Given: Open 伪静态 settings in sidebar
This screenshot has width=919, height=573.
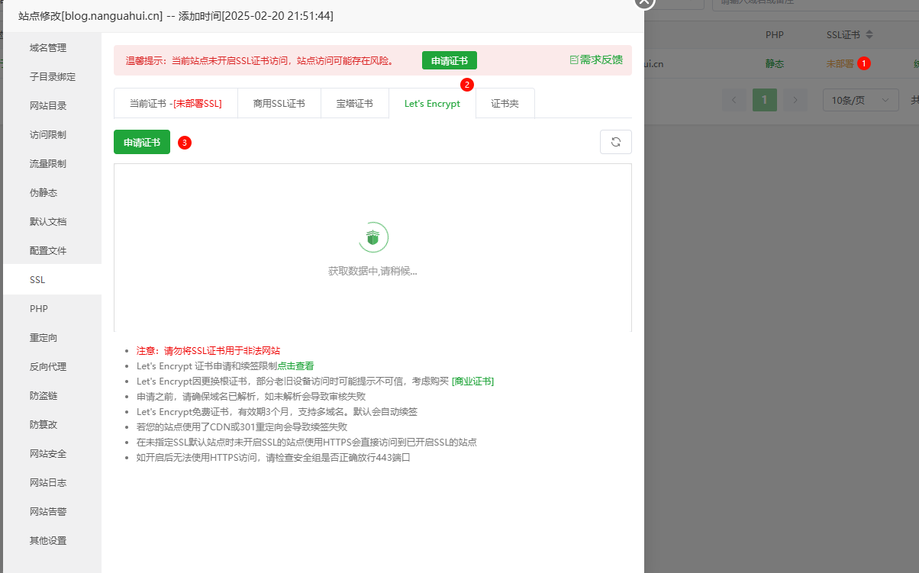Looking at the screenshot, I should point(44,193).
